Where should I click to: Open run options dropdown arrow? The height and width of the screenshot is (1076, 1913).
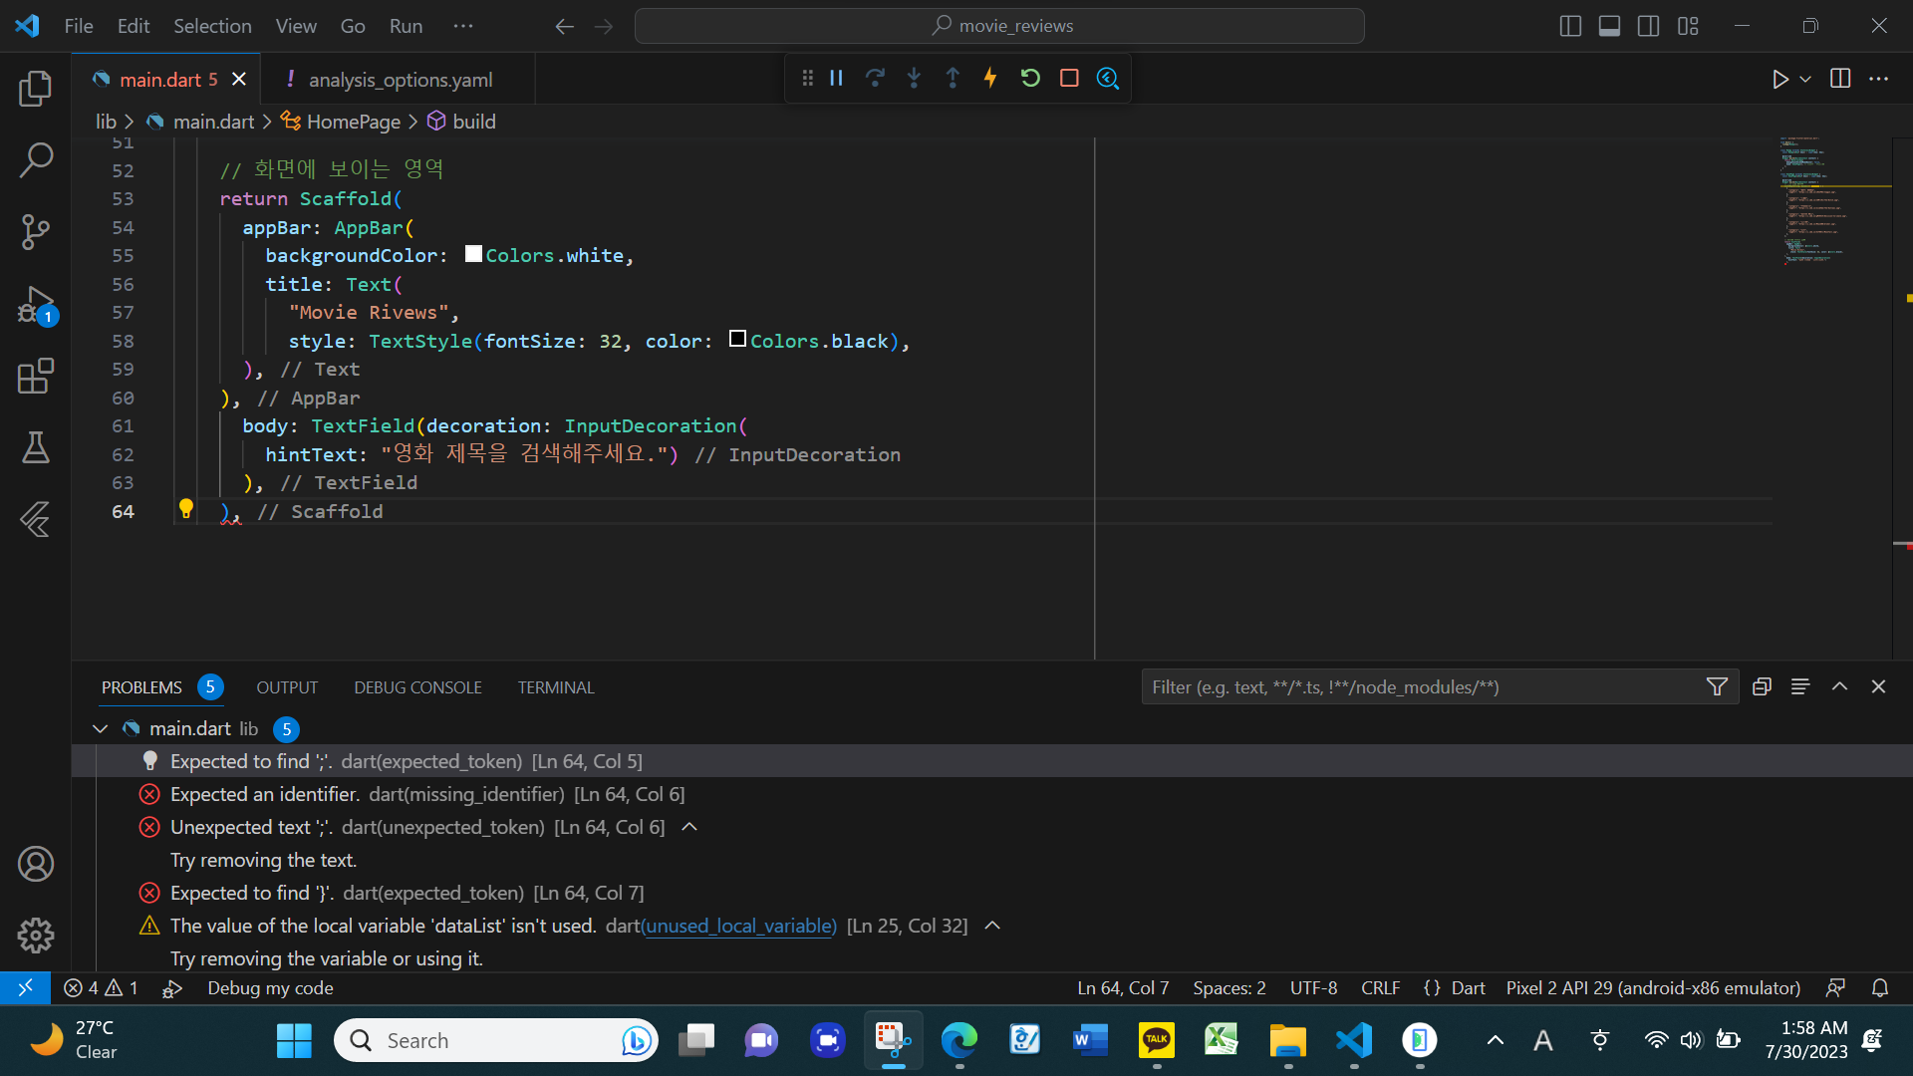1805,79
